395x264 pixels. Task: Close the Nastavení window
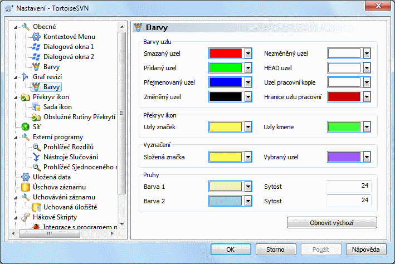(x=378, y=6)
